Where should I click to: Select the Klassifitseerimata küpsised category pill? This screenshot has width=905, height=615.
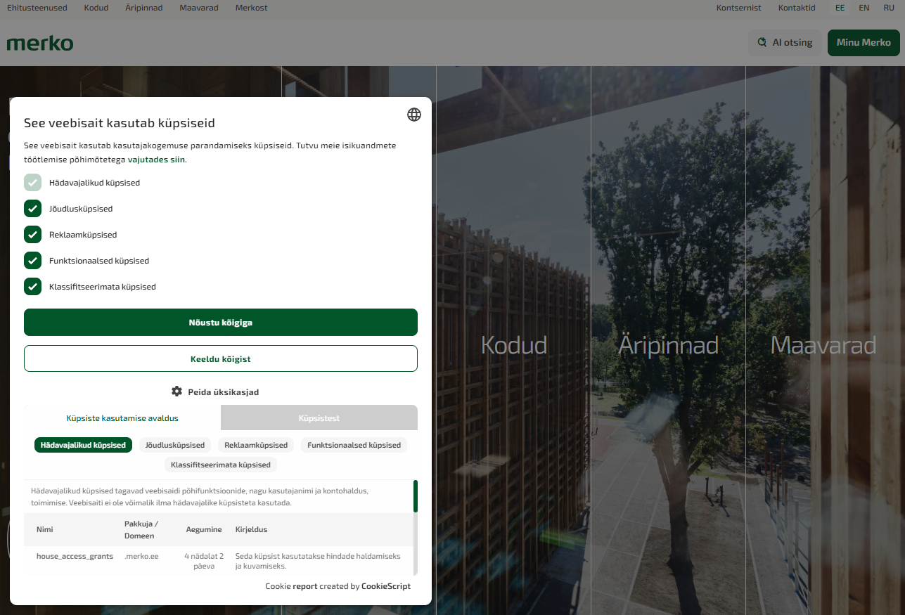(221, 465)
